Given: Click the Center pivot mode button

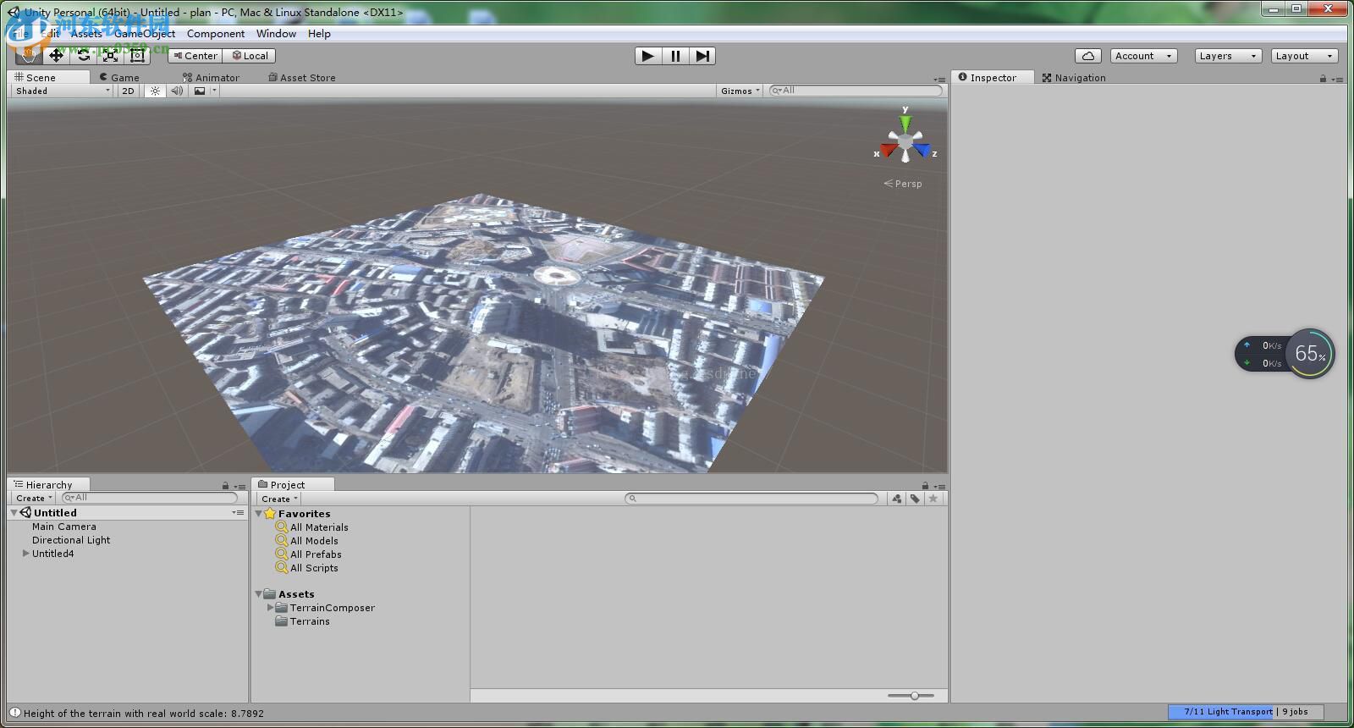Looking at the screenshot, I should (x=195, y=56).
